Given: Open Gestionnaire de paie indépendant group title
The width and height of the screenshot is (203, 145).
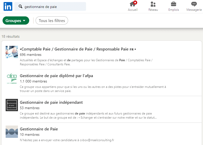Looking at the screenshot, I should (51, 102).
